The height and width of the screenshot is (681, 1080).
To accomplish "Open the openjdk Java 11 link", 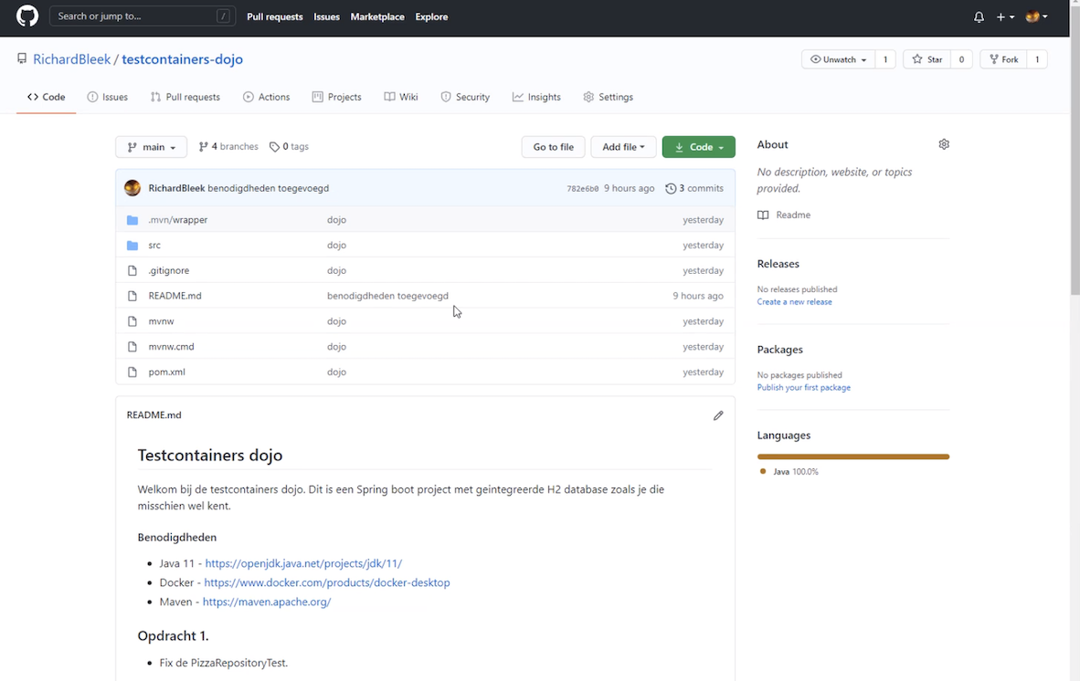I will (x=303, y=563).
